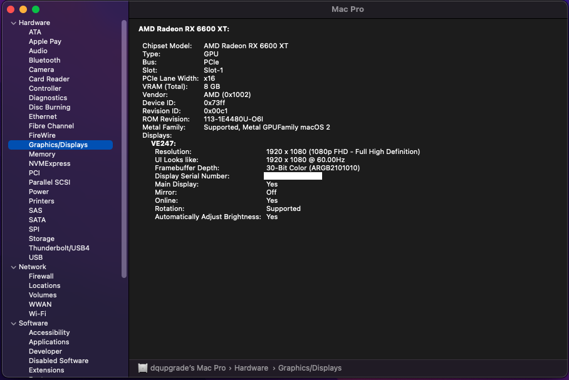Select Applications under Software
Screen dimensions: 569x380
[49, 342]
